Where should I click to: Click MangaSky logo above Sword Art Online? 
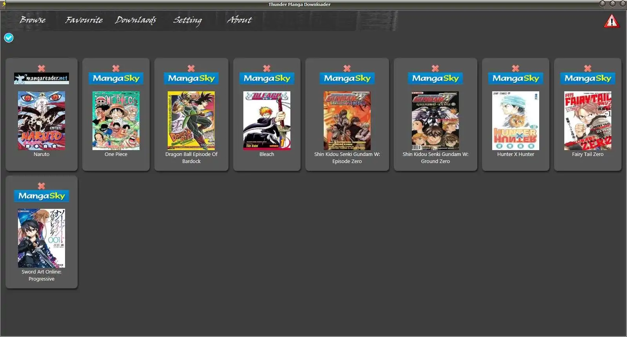(42, 196)
